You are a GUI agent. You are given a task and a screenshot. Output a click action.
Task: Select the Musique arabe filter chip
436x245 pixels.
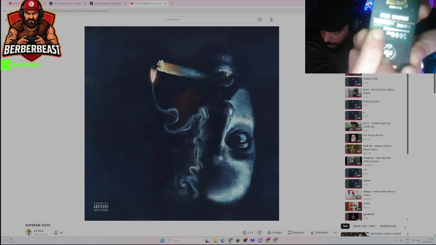pos(388,226)
